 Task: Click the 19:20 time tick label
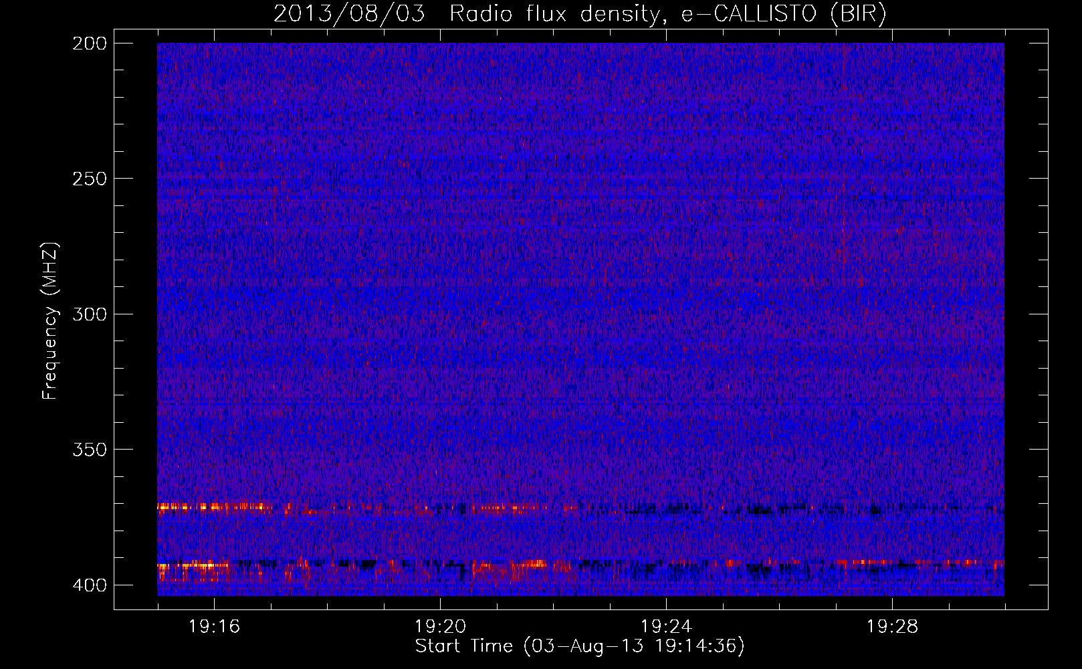(440, 627)
